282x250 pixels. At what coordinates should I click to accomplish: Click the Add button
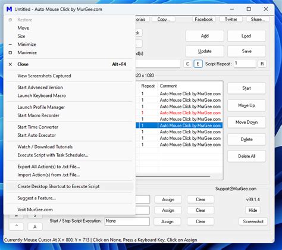[x=205, y=36]
